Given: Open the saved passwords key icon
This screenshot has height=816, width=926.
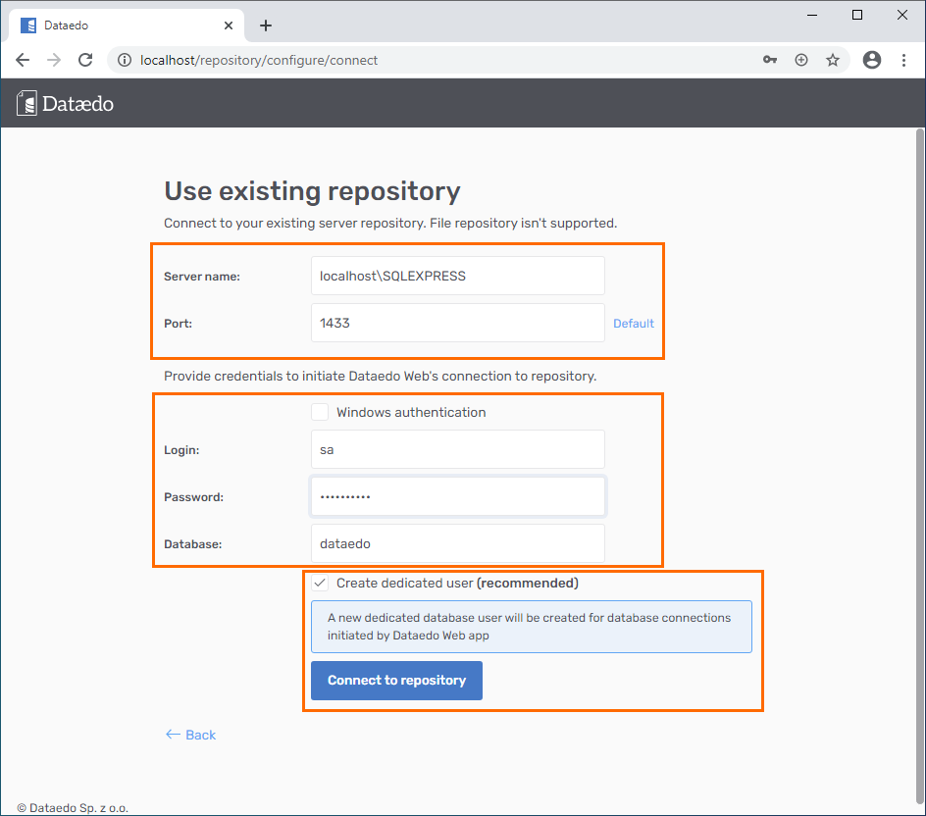Looking at the screenshot, I should [x=770, y=60].
